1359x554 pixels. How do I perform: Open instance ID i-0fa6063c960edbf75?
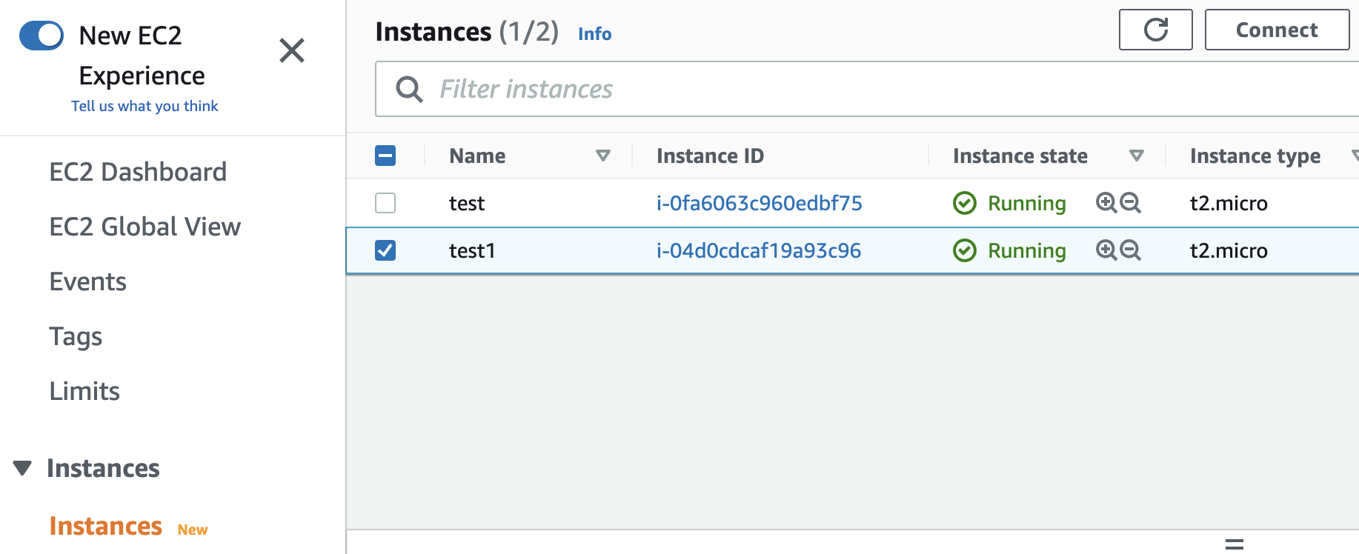[x=760, y=203]
